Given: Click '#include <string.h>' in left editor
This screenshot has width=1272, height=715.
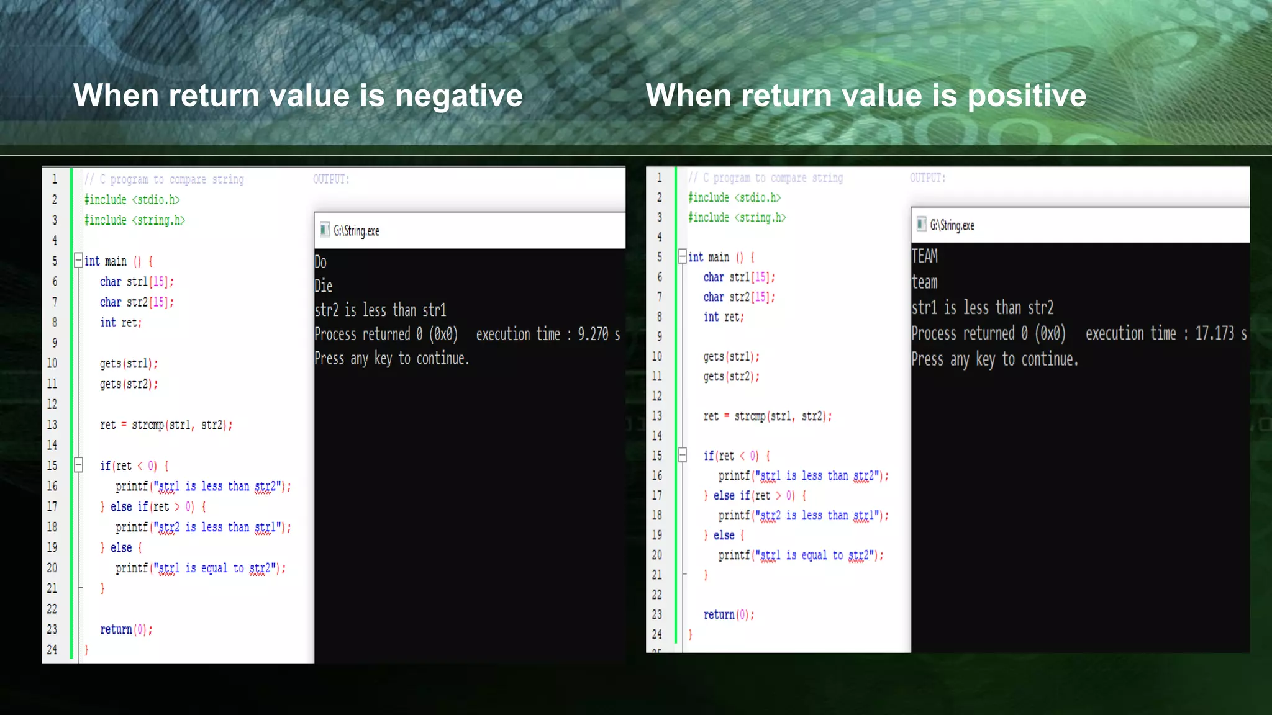Looking at the screenshot, I should [135, 220].
